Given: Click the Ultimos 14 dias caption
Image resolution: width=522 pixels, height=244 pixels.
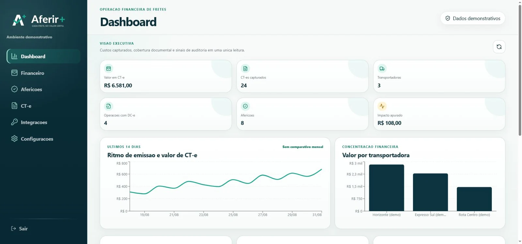Looking at the screenshot, I should tap(124, 147).
